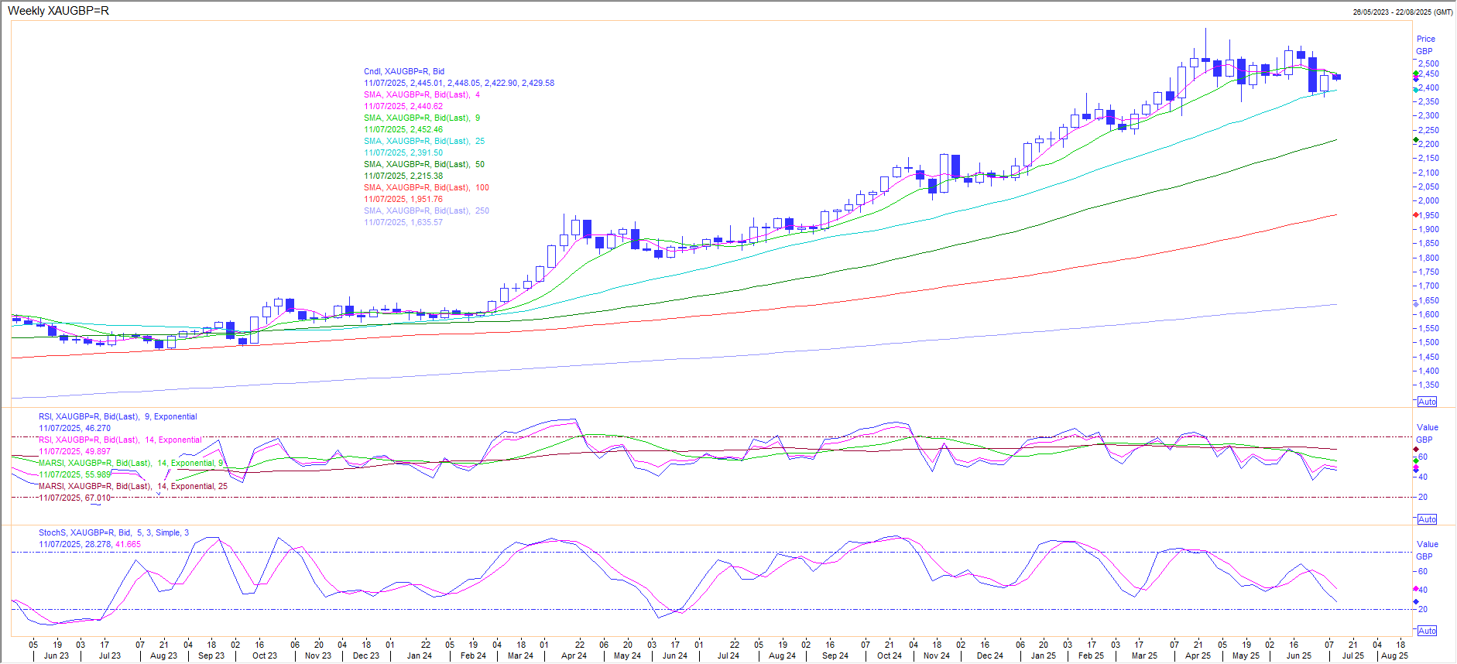
Task: Select the SMA 4 legend label in magenta
Action: click(x=422, y=94)
